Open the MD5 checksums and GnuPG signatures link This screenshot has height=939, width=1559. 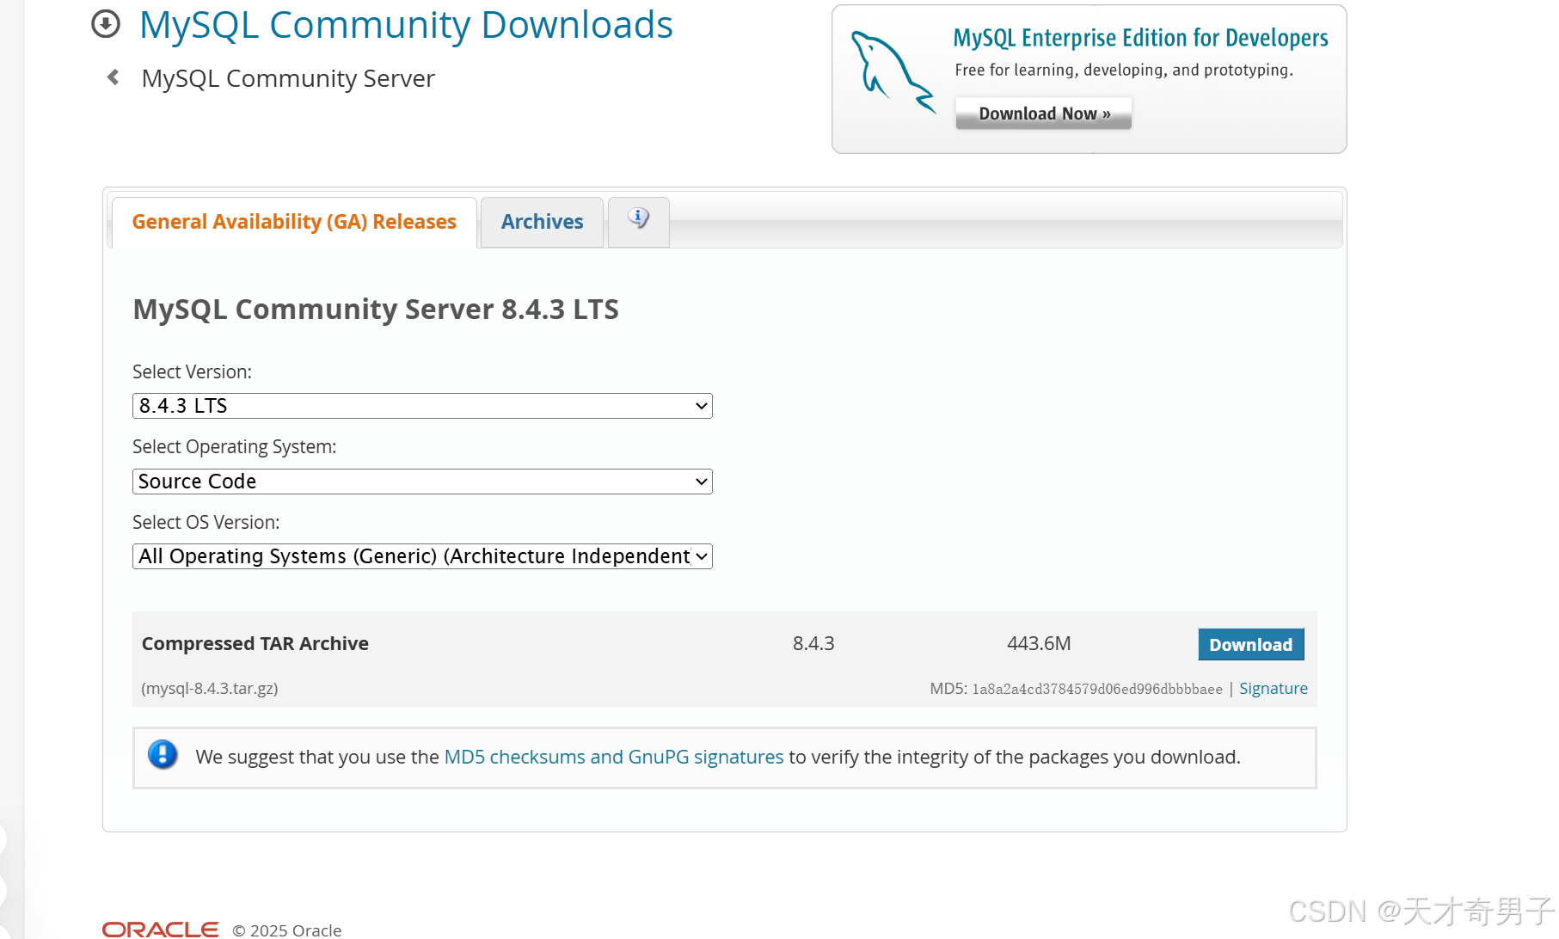(614, 757)
